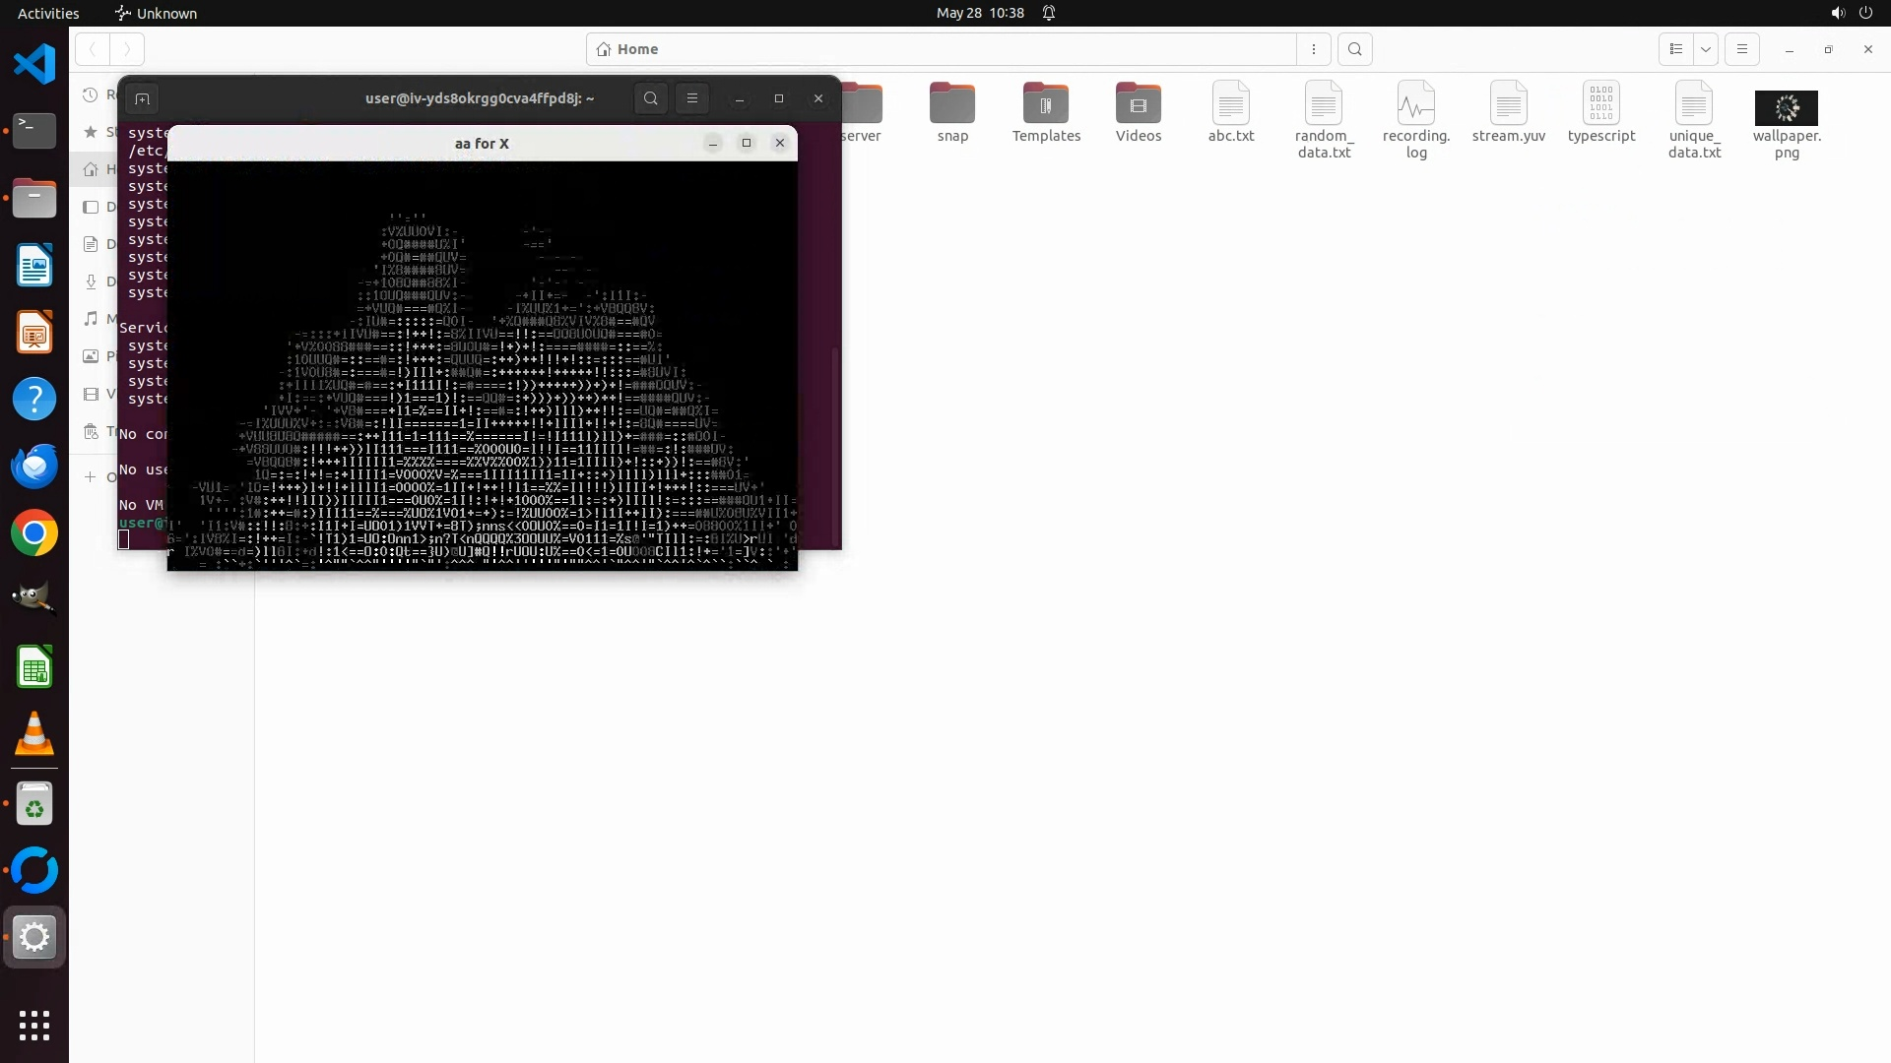Select the recording.log file icon
This screenshot has height=1063, width=1891.
point(1415,103)
